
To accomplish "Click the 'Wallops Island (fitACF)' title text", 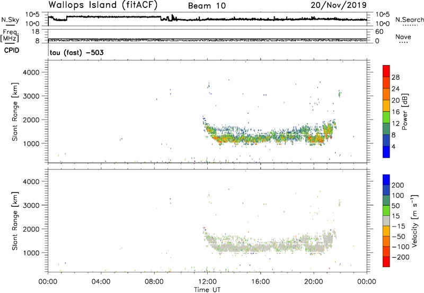I will 103,5.
